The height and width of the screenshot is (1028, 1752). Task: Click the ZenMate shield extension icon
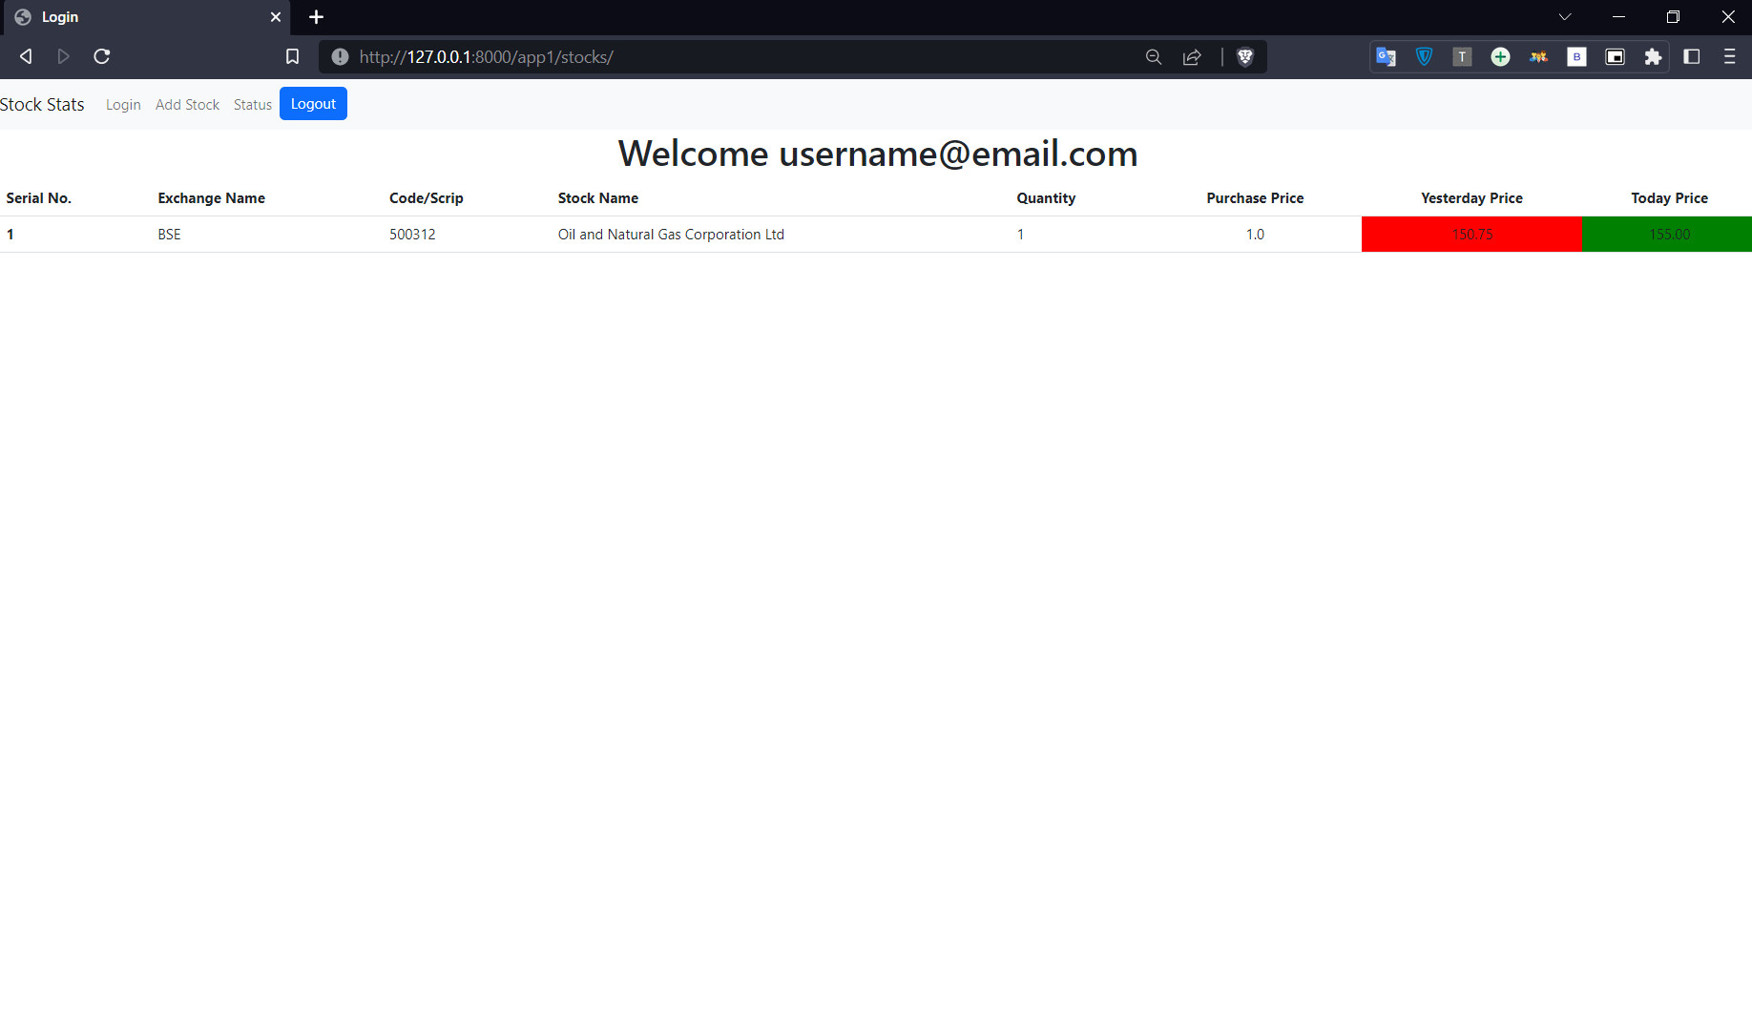(x=1424, y=56)
